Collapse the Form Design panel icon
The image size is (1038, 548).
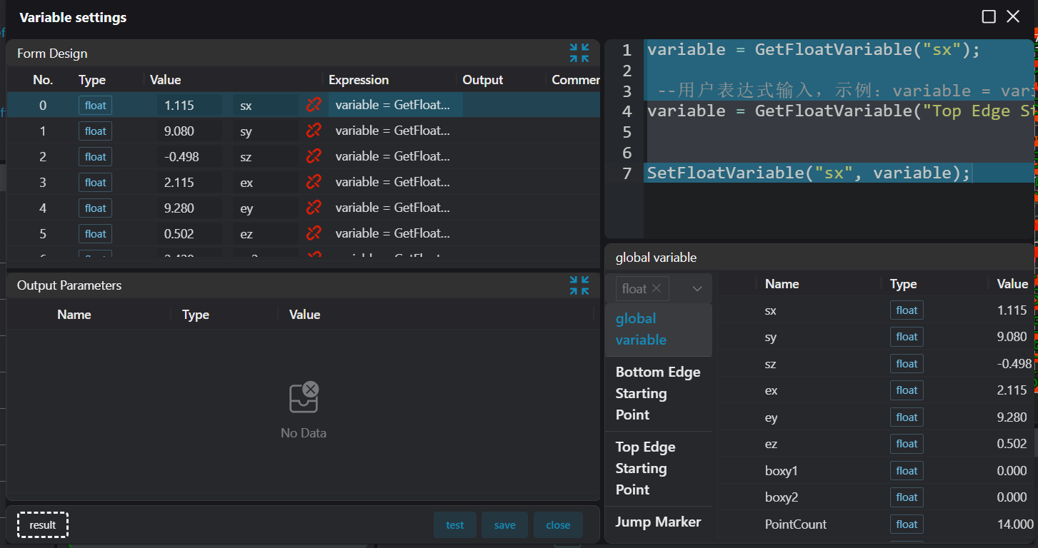[x=579, y=53]
